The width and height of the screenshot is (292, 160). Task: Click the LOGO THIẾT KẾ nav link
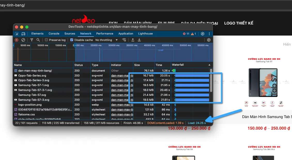(x=239, y=23)
